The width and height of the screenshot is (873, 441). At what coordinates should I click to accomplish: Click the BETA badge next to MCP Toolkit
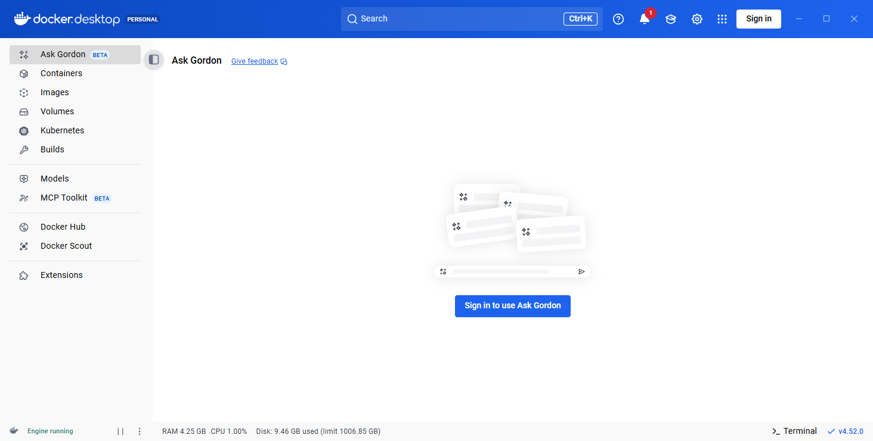[102, 199]
